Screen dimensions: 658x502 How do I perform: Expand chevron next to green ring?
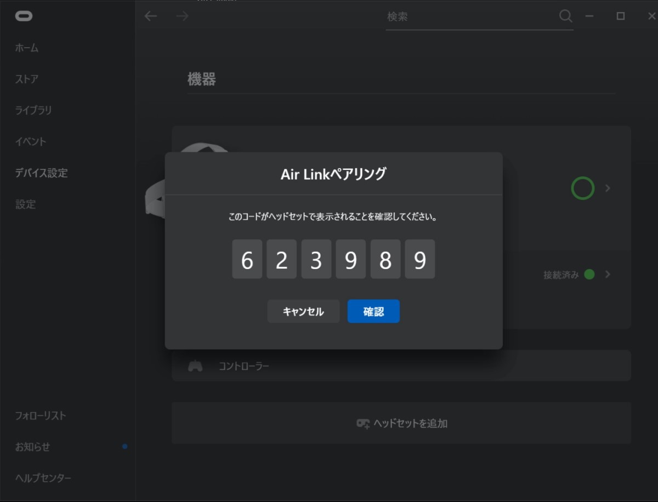(608, 188)
